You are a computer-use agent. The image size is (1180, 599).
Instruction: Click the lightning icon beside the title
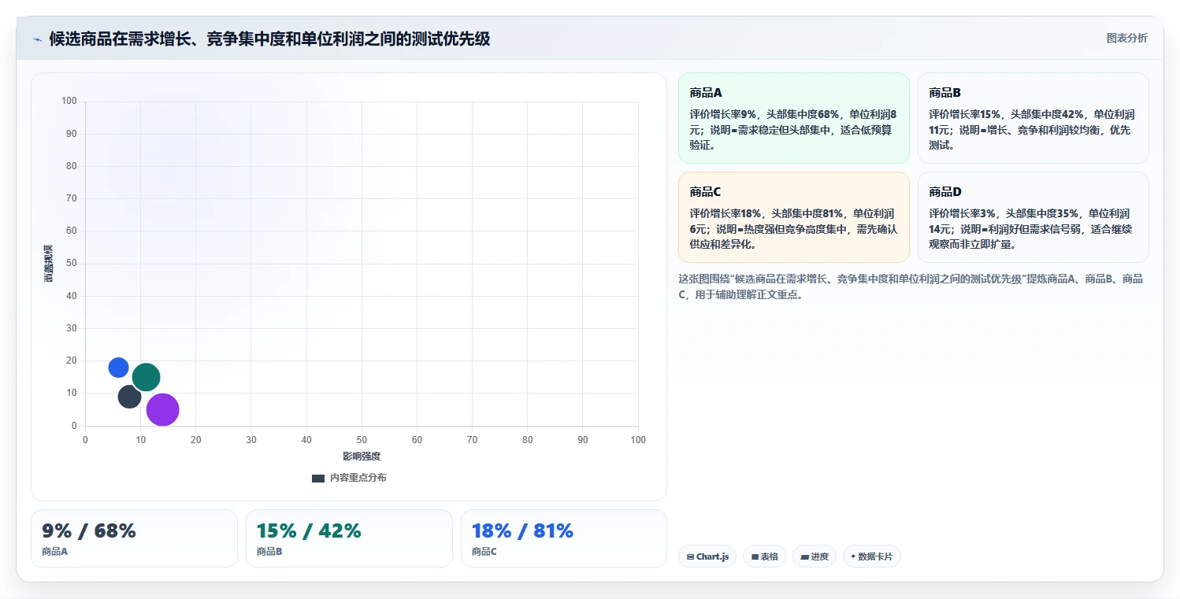click(x=37, y=39)
